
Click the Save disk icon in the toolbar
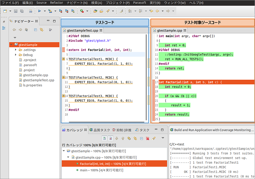click(16, 11)
